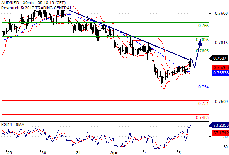The height and width of the screenshot is (155, 229).
Task: Click the AUD/USD 30min chart title
Action: pos(33,3)
